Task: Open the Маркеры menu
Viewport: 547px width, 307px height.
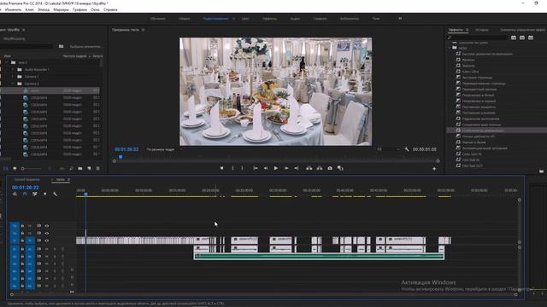Action: pos(61,9)
